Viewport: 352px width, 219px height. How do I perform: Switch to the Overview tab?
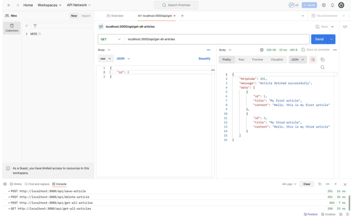[115, 16]
